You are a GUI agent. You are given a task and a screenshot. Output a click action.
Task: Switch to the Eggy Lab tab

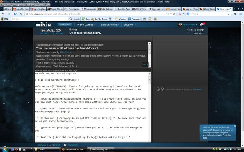[156, 9]
